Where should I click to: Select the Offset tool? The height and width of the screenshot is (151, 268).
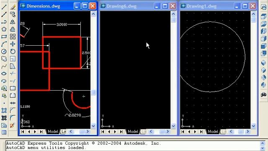[13, 29]
